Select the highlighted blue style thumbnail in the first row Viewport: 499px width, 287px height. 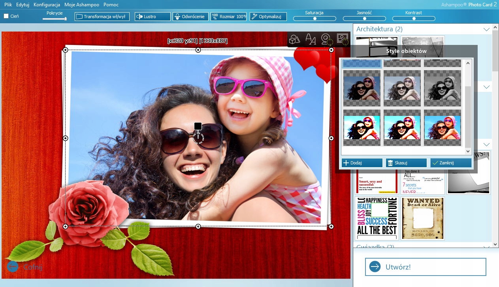tap(362, 63)
